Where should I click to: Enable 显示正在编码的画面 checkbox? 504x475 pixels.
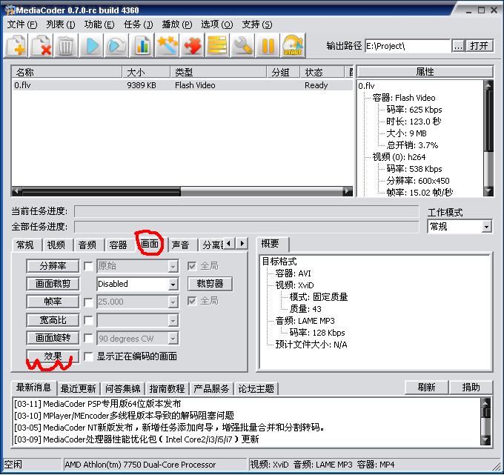click(88, 356)
